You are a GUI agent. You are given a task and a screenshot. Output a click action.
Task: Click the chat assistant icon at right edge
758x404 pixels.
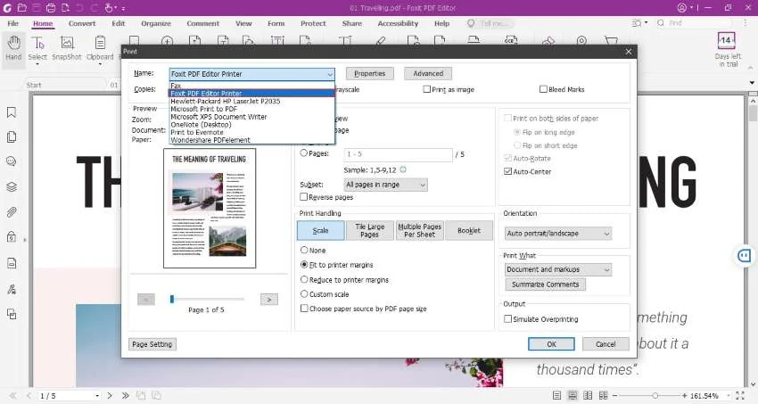point(745,256)
